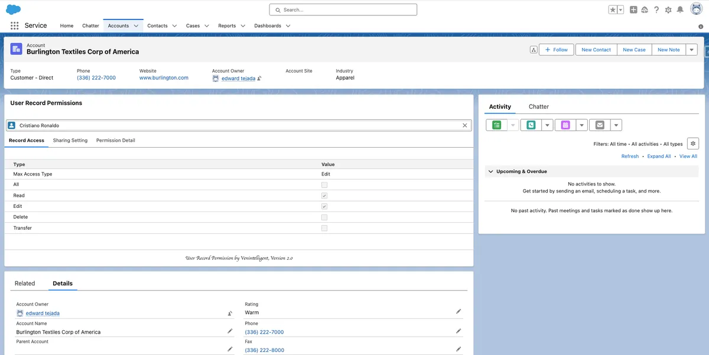Edit the Fax field pencil icon
This screenshot has width=709, height=355.
coord(458,349)
